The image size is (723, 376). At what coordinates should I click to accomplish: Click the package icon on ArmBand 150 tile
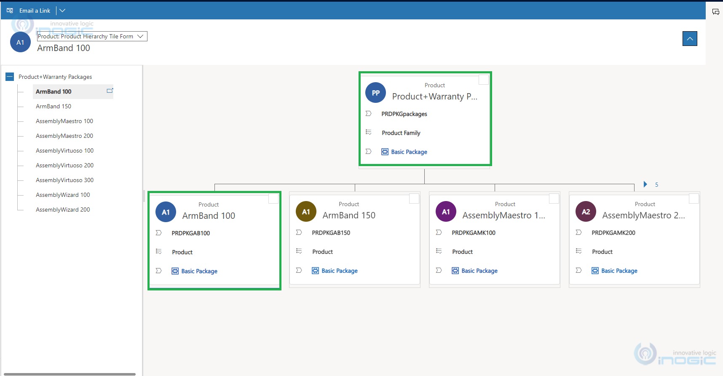315,271
